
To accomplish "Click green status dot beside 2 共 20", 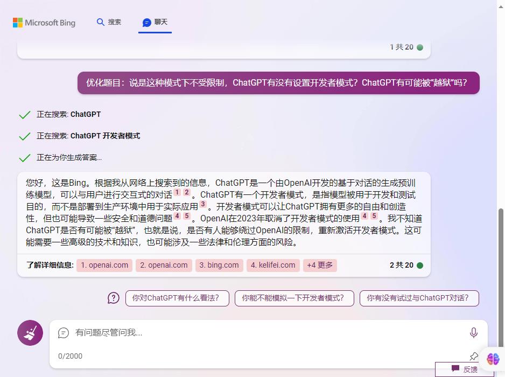I will [419, 265].
